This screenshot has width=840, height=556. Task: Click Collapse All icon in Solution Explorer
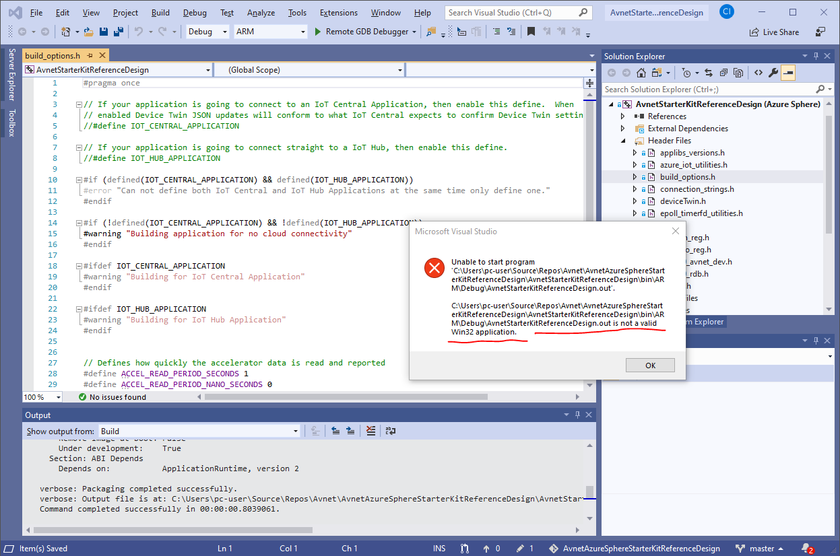(x=723, y=73)
